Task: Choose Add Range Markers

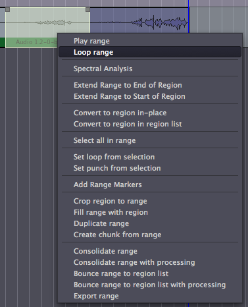Action: pyautogui.click(x=150, y=184)
